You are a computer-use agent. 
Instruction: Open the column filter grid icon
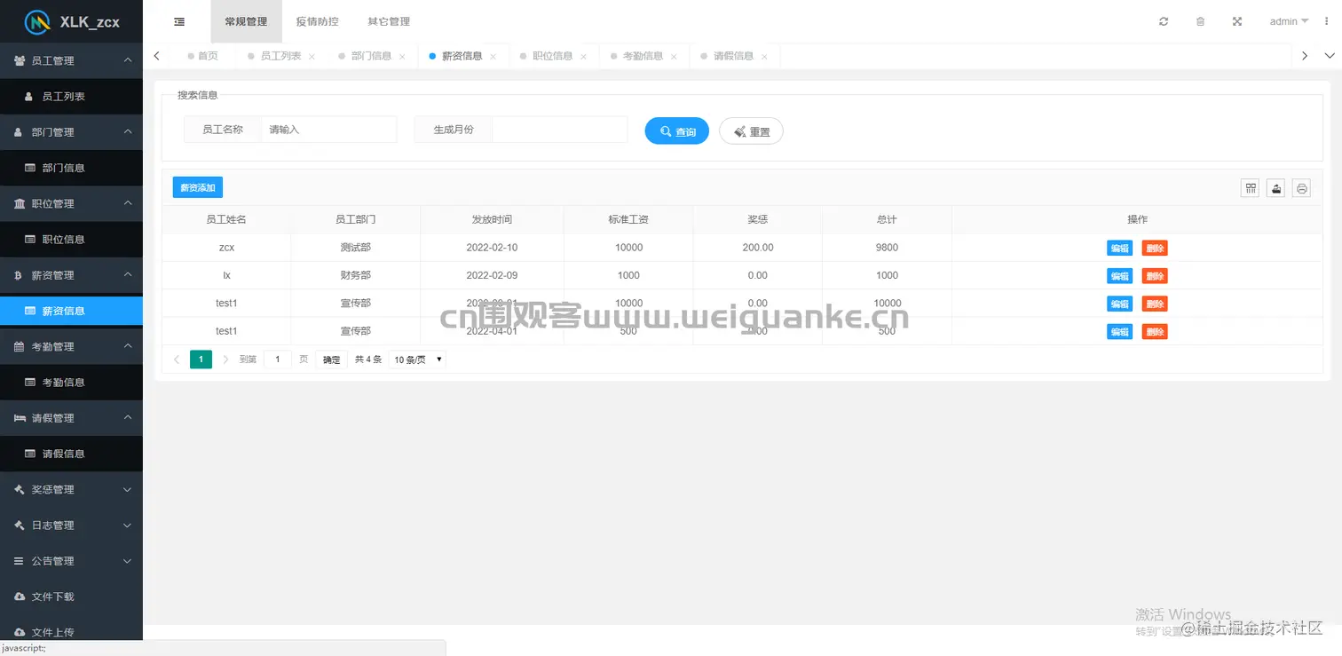pyautogui.click(x=1251, y=188)
